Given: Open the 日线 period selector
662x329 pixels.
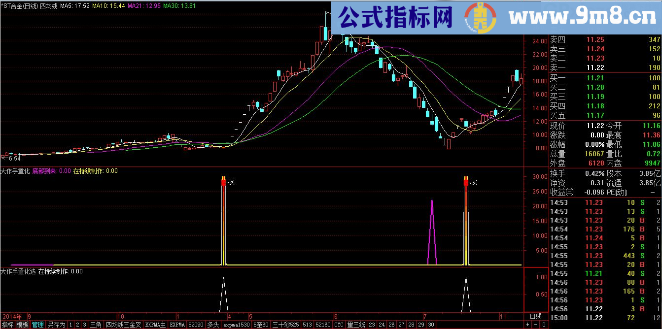Looking at the screenshot, I should point(535,316).
